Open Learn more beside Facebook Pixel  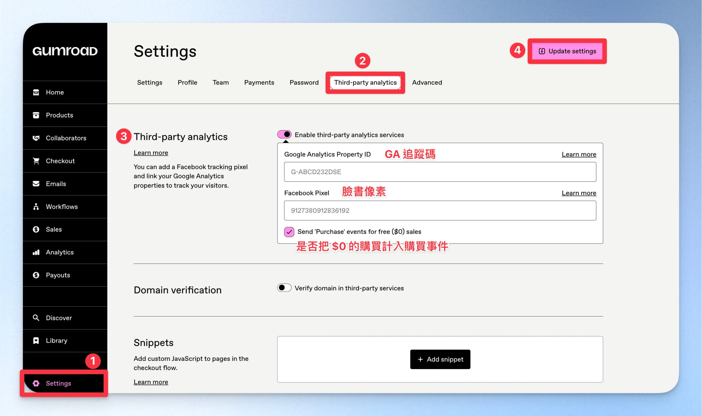tap(579, 193)
